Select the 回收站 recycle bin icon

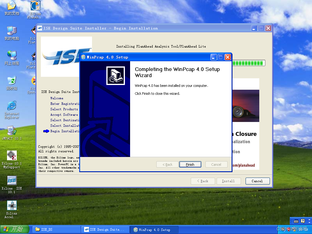12,83
